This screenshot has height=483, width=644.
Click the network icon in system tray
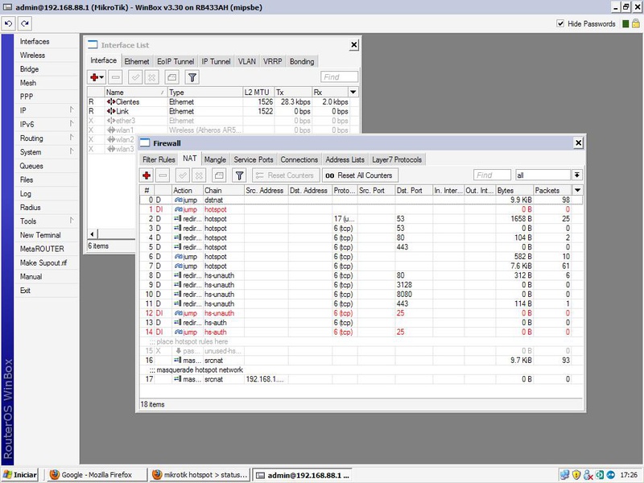pyautogui.click(x=565, y=475)
